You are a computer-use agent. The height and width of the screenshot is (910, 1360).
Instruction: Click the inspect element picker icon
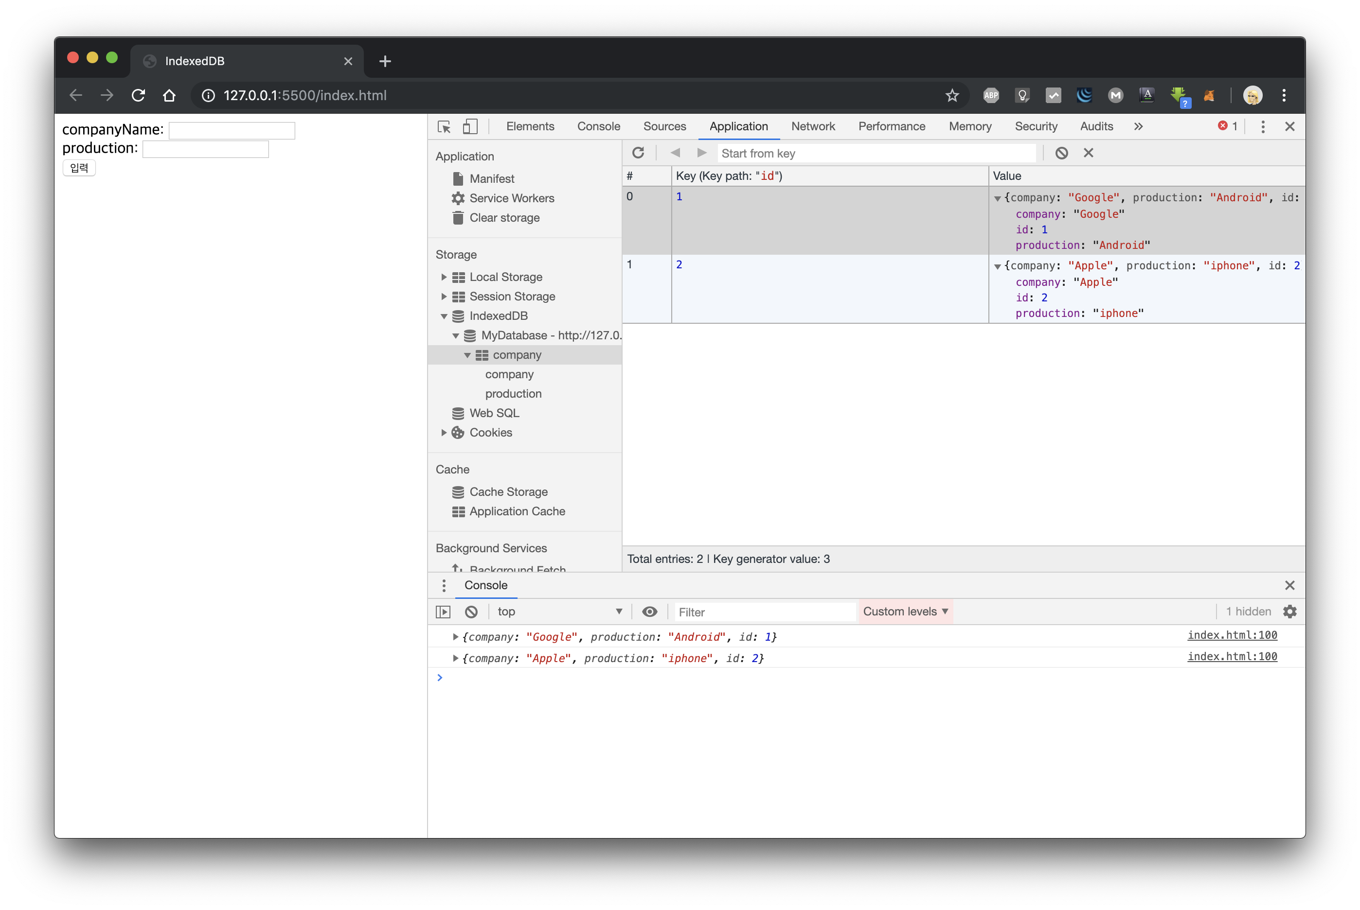point(444,126)
